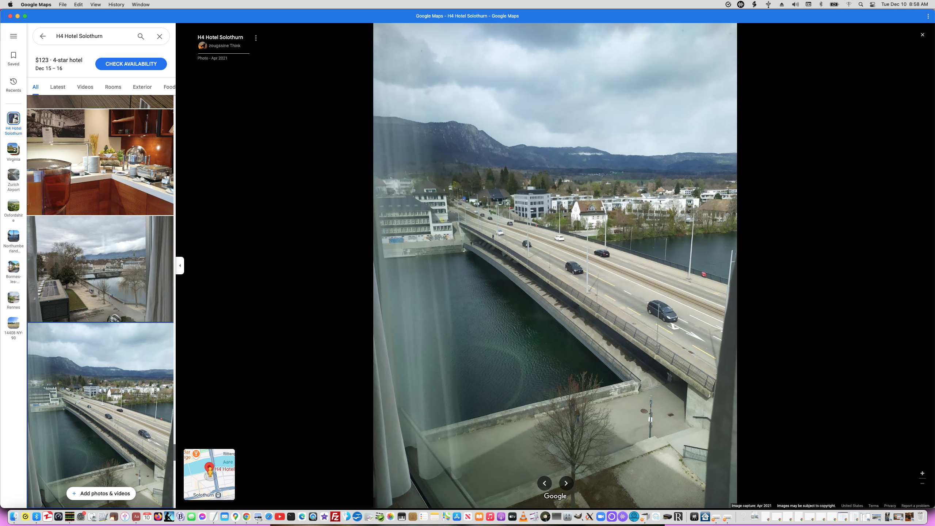Open Chrome app three-dot menu

coord(928,16)
